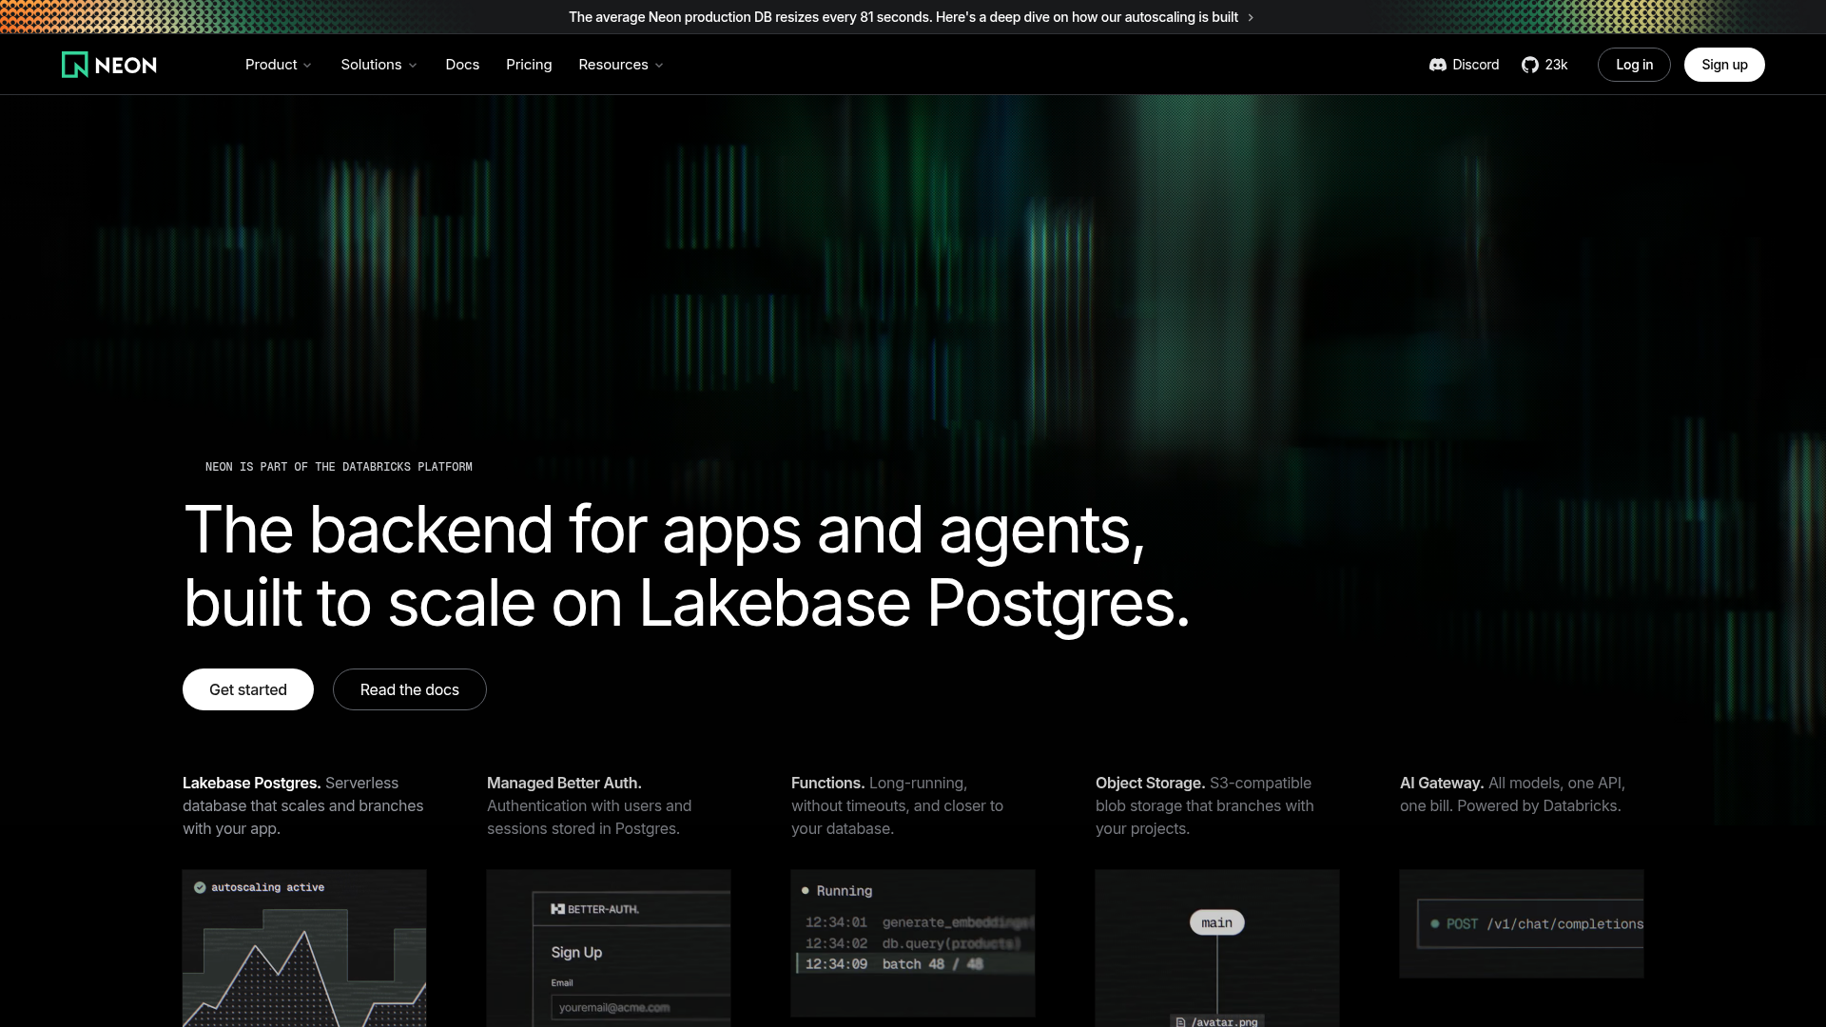Open the GitHub icon with 23k stars
Image resolution: width=1826 pixels, height=1027 pixels.
click(x=1529, y=65)
